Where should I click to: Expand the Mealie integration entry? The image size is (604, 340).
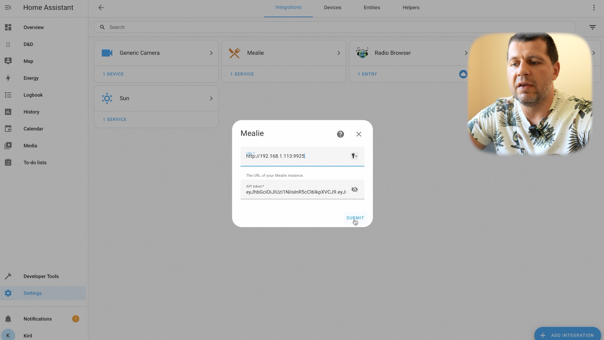tap(339, 53)
